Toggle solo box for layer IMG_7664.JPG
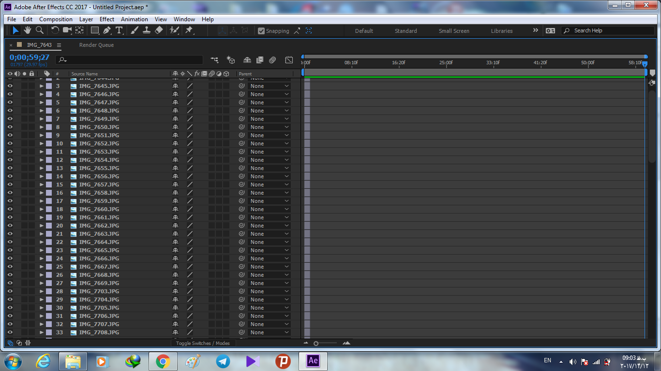Viewport: 661px width, 371px height. 24,242
